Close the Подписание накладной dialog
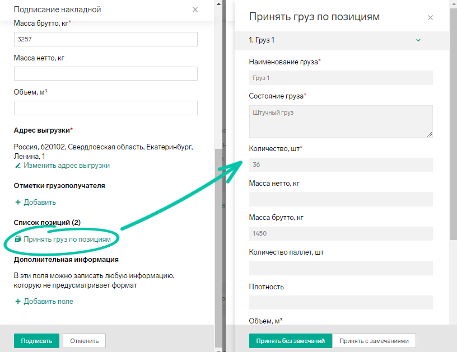 195,10
